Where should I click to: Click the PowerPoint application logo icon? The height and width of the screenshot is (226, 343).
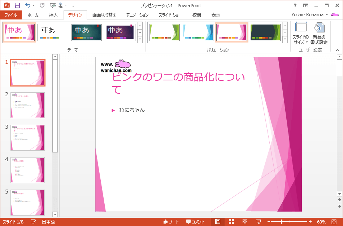click(7, 5)
